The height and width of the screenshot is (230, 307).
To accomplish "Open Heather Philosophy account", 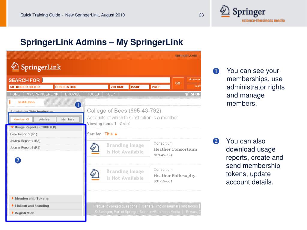I will [174, 175].
